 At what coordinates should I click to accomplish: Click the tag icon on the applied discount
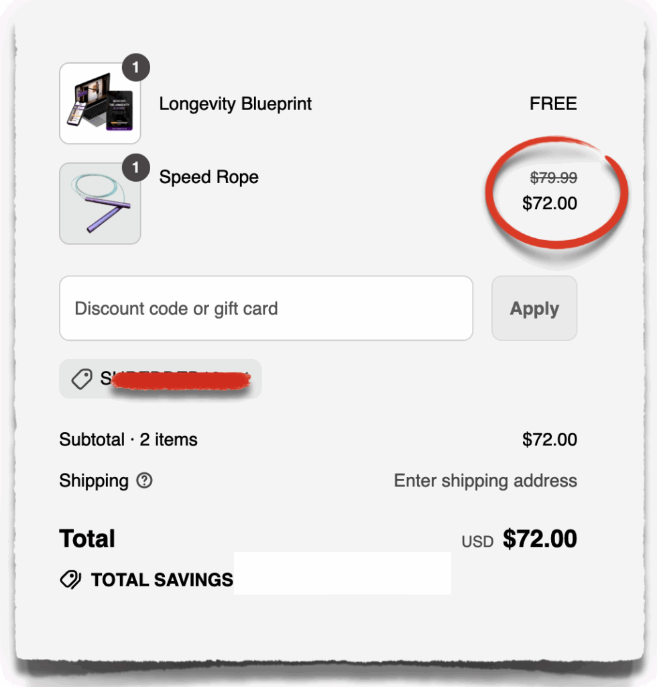tap(82, 378)
